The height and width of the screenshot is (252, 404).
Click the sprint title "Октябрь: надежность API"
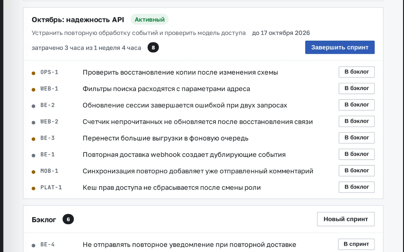pos(78,20)
